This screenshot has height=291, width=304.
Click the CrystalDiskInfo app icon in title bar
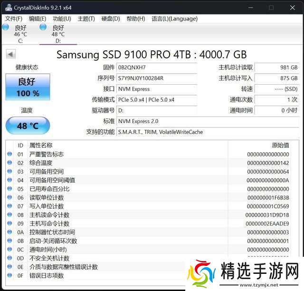coord(8,7)
